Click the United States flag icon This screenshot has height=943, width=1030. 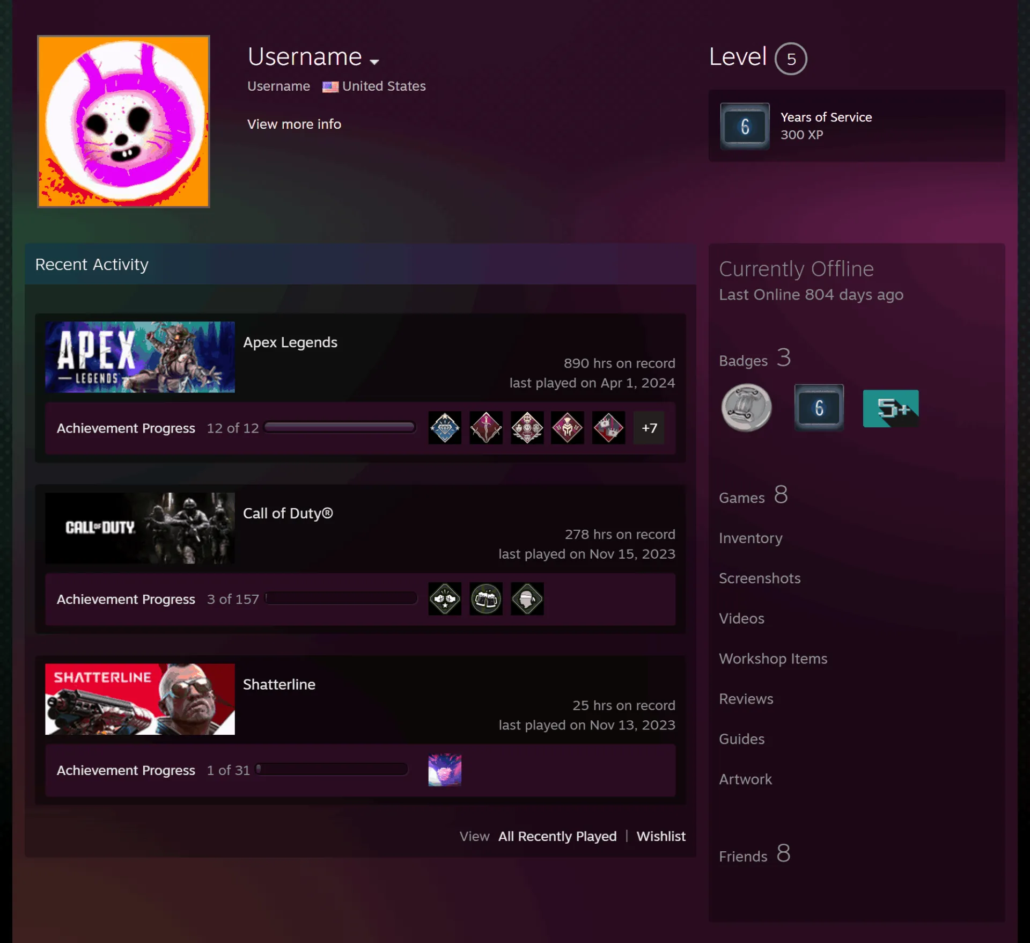(x=330, y=86)
